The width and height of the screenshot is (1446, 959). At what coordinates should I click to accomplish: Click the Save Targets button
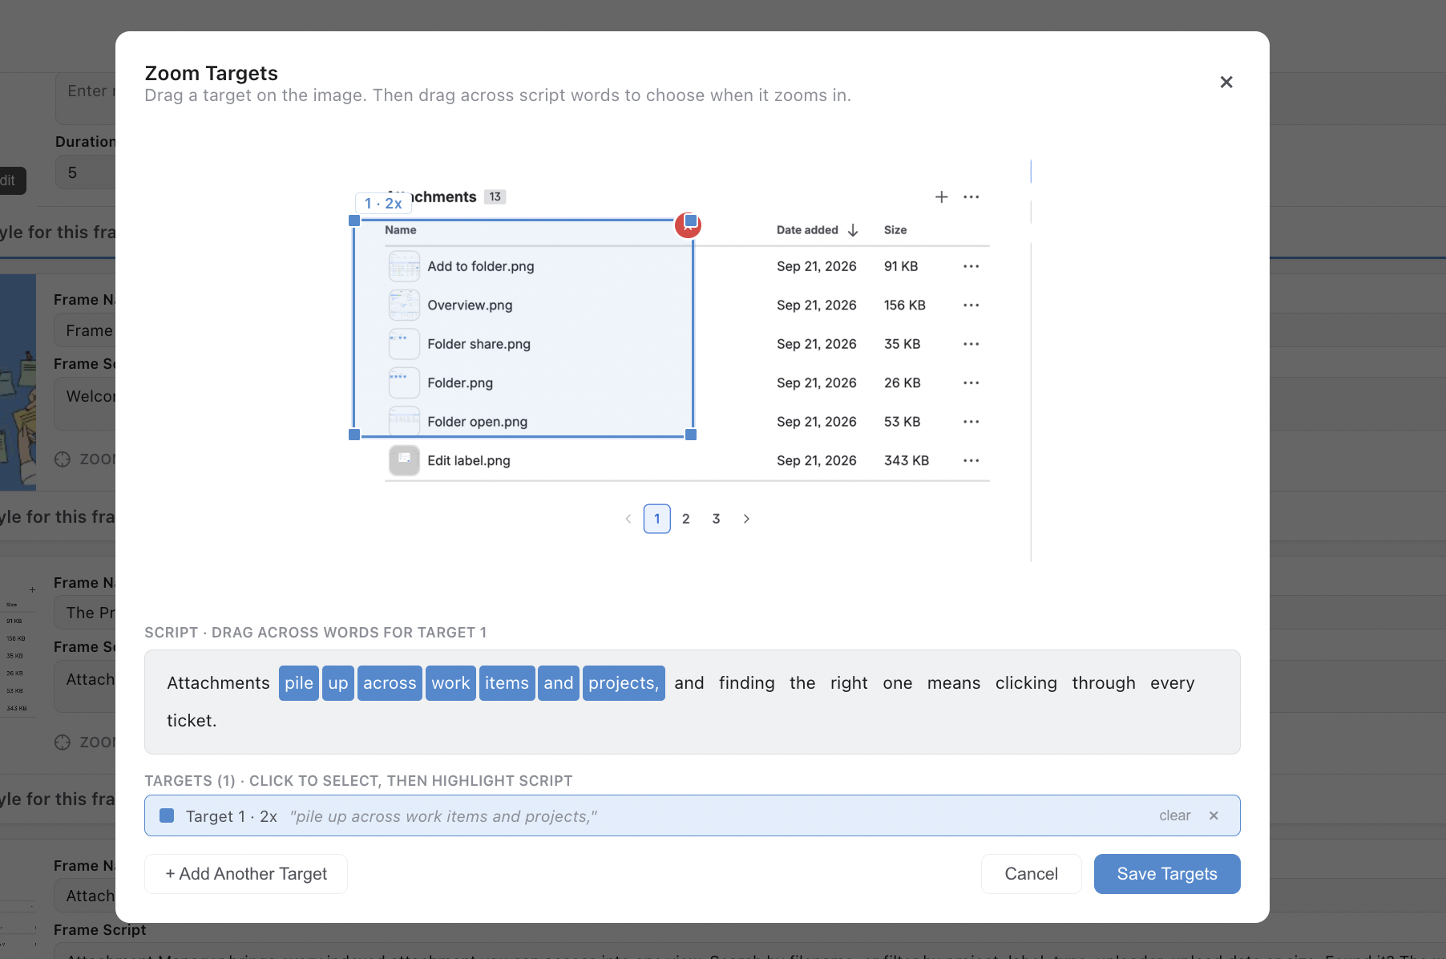1167,874
